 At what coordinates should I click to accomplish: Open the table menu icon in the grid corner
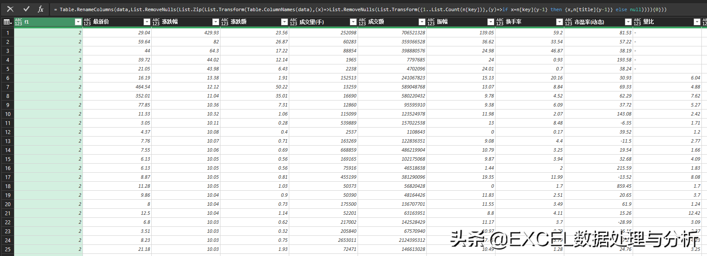pyautogui.click(x=7, y=22)
